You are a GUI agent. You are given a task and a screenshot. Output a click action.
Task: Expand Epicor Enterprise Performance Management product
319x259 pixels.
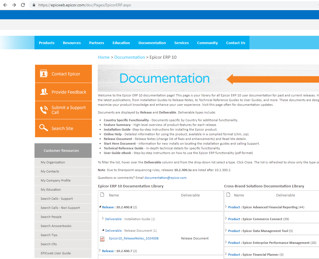tap(226, 242)
